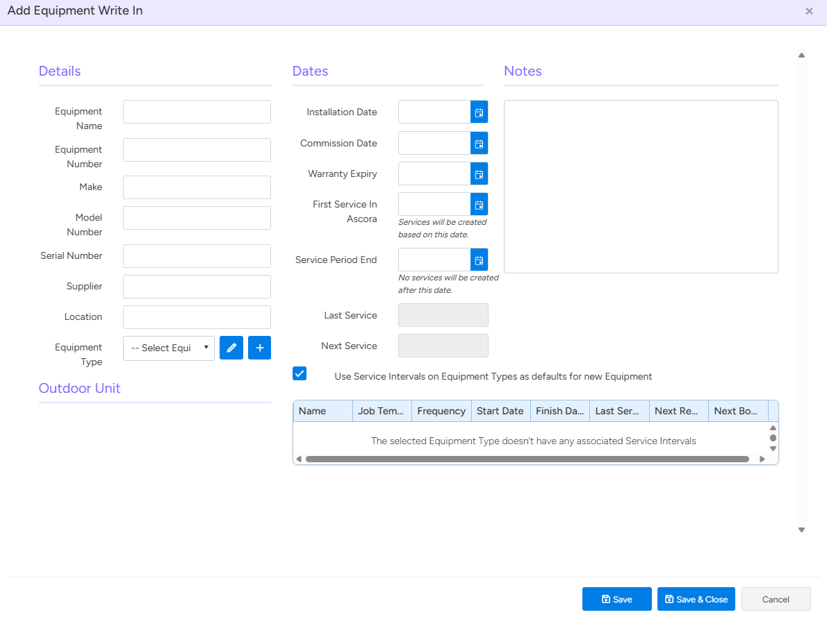This screenshot has height=626, width=827.
Task: Open First Service In Ascora calendar picker
Action: pos(479,205)
